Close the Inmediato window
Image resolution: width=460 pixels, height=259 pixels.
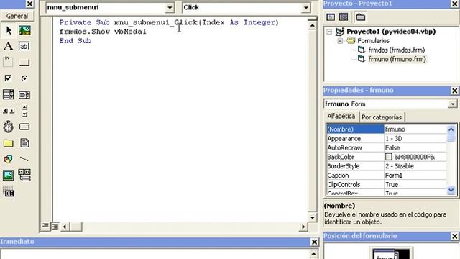pos(314,242)
